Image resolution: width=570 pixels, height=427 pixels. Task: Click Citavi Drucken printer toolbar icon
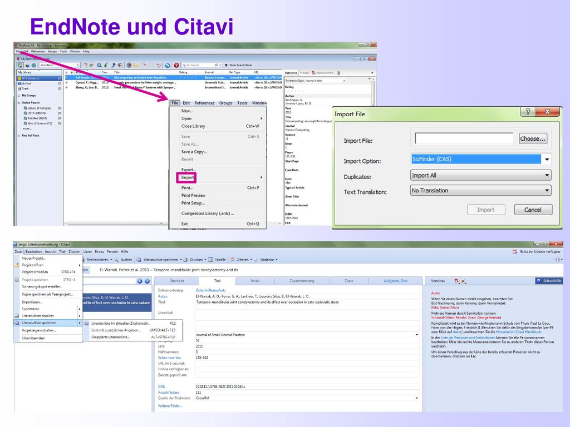pos(185,260)
